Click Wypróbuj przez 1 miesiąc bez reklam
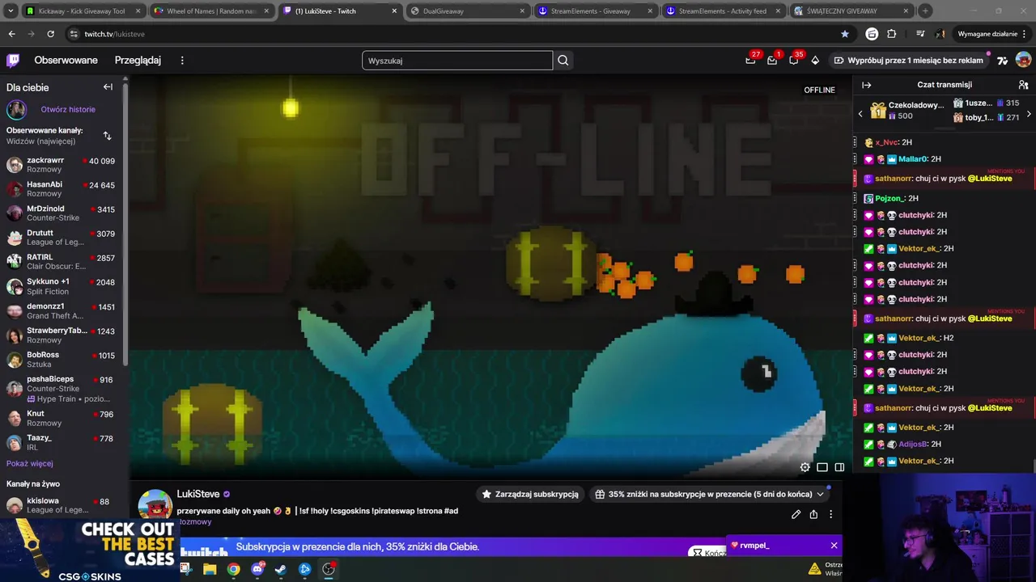The width and height of the screenshot is (1036, 582). pyautogui.click(x=908, y=60)
